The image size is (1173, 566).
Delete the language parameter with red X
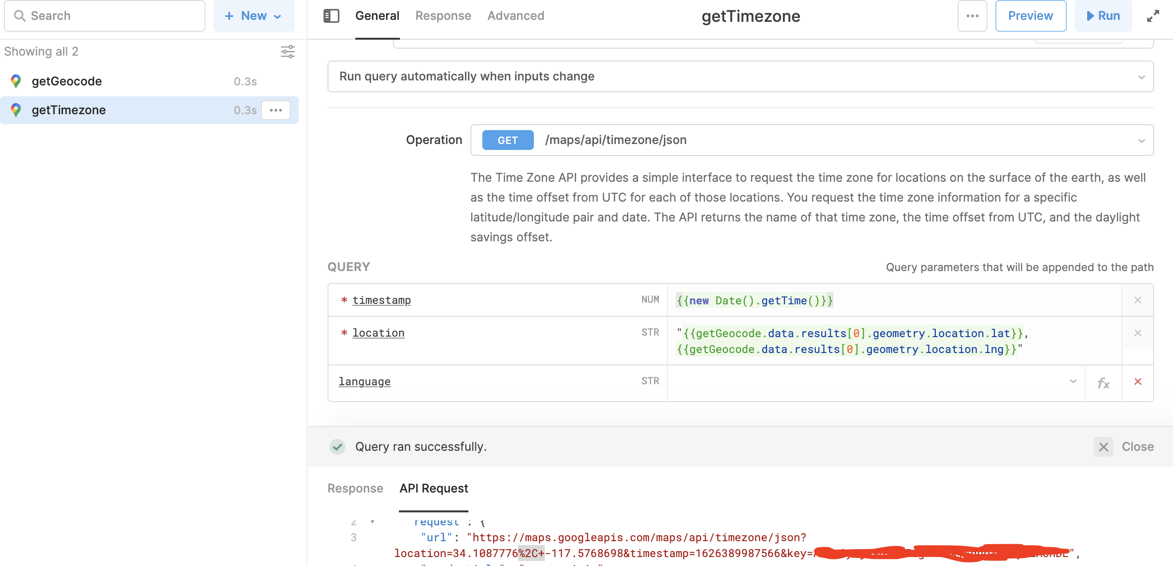tap(1138, 382)
